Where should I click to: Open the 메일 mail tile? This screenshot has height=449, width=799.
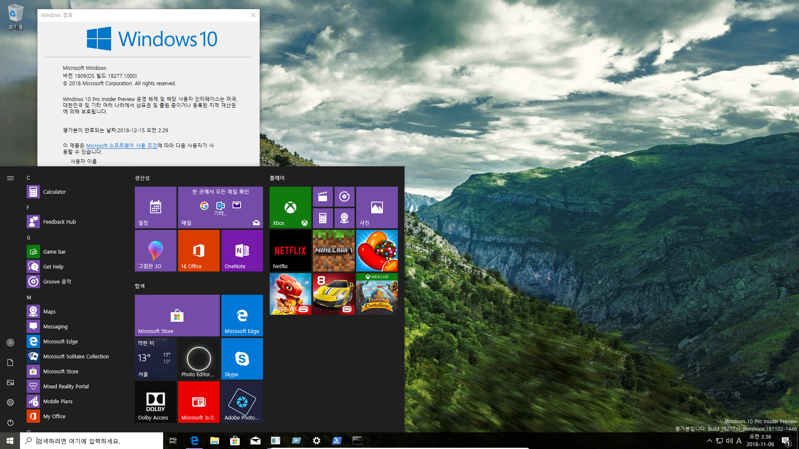click(x=221, y=207)
